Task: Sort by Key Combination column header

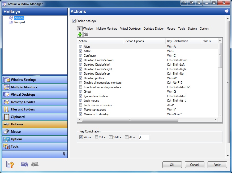Action: 183,41
